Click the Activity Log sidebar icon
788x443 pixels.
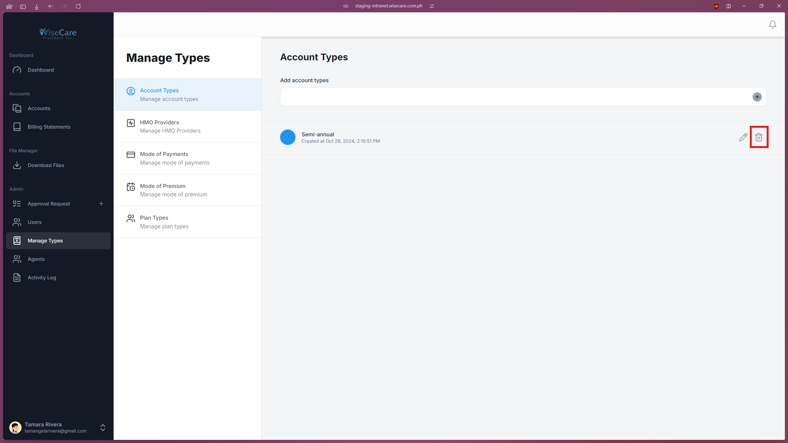(x=17, y=277)
